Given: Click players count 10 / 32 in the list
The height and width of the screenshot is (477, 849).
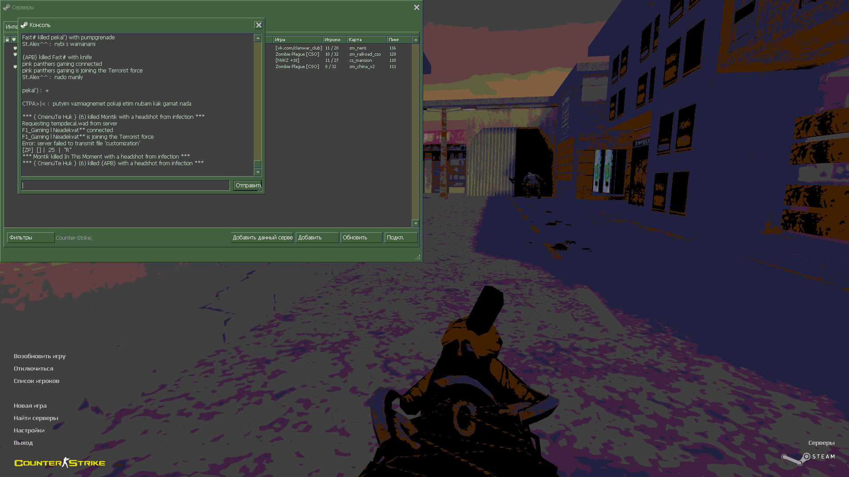Looking at the screenshot, I should 332,54.
